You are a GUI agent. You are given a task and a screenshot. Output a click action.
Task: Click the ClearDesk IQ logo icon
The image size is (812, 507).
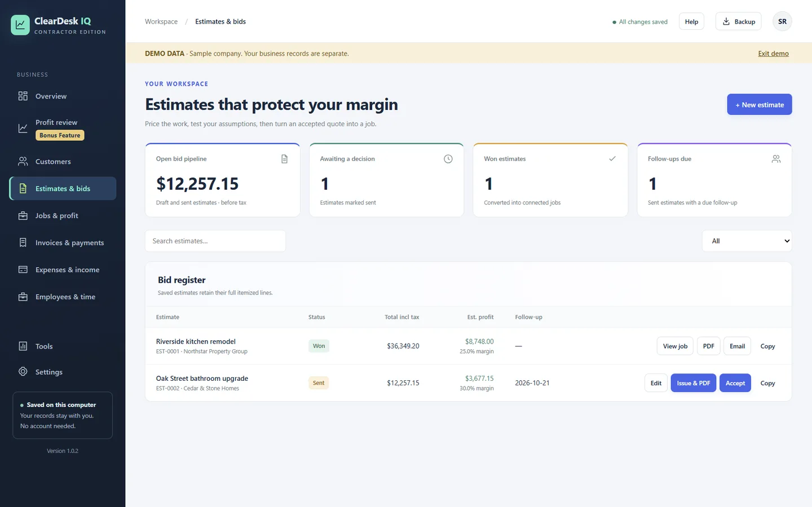click(20, 25)
